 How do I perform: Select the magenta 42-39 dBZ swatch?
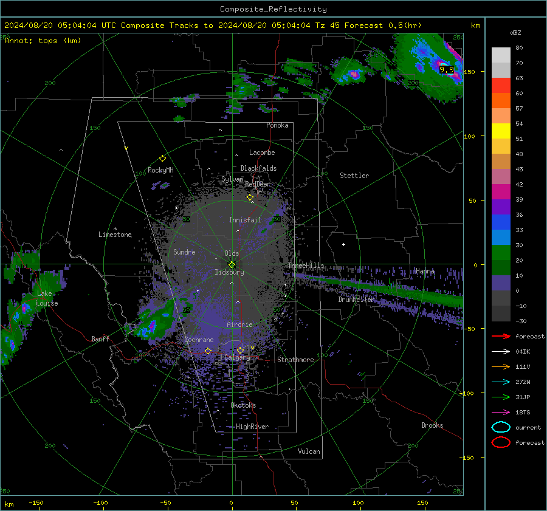coord(501,192)
